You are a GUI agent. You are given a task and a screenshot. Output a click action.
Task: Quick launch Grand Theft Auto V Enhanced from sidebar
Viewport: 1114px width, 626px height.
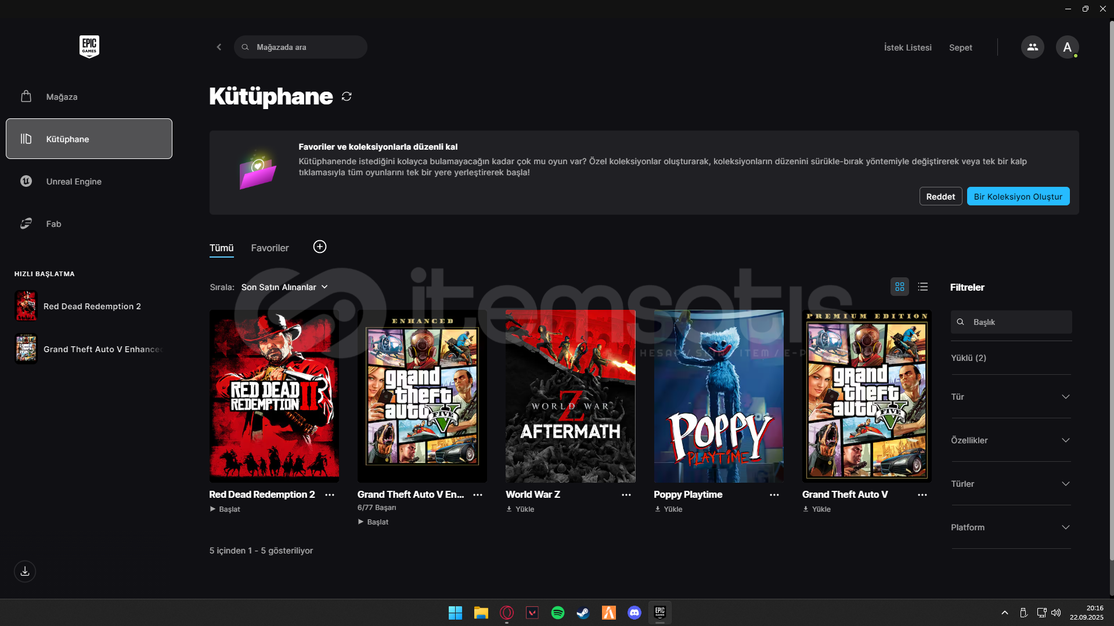tap(89, 349)
